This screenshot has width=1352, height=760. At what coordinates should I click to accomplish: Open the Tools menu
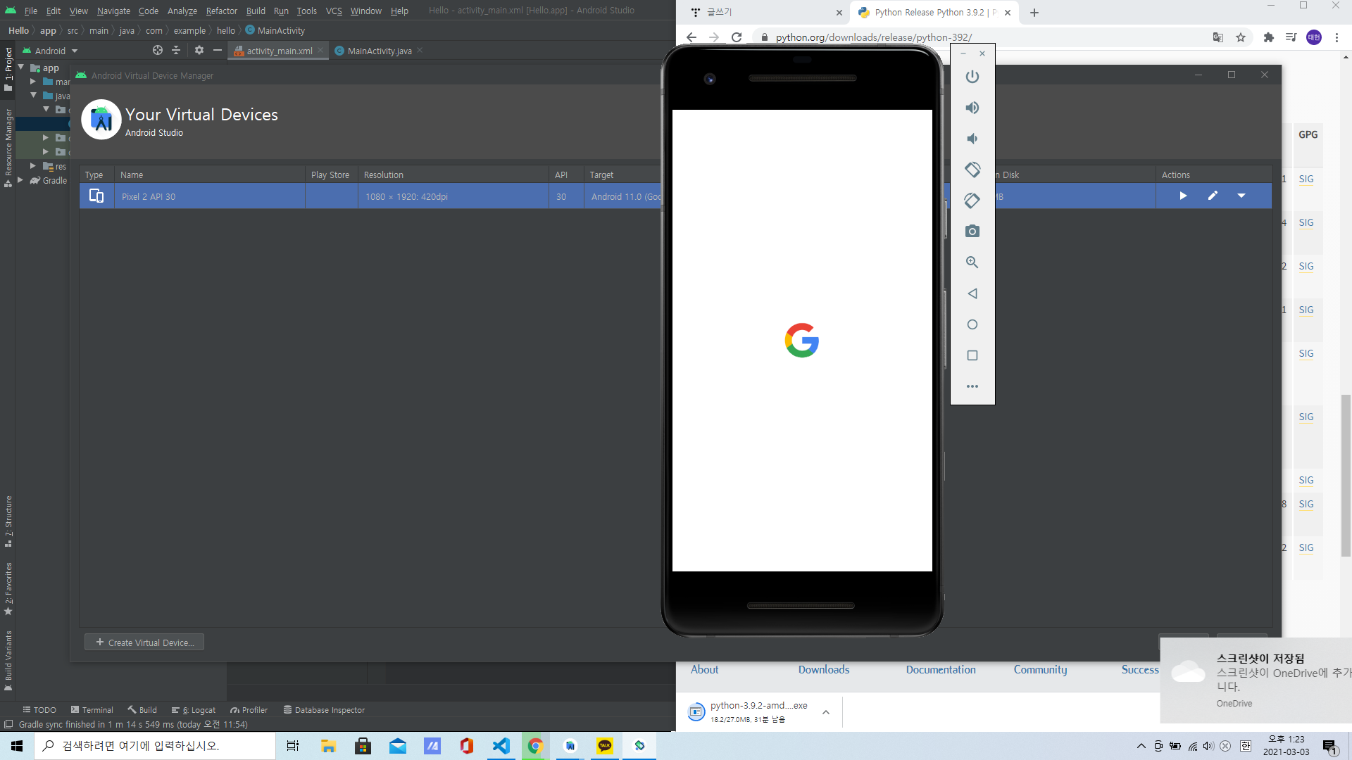306,11
